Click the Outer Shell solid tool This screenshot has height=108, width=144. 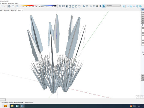124,6
